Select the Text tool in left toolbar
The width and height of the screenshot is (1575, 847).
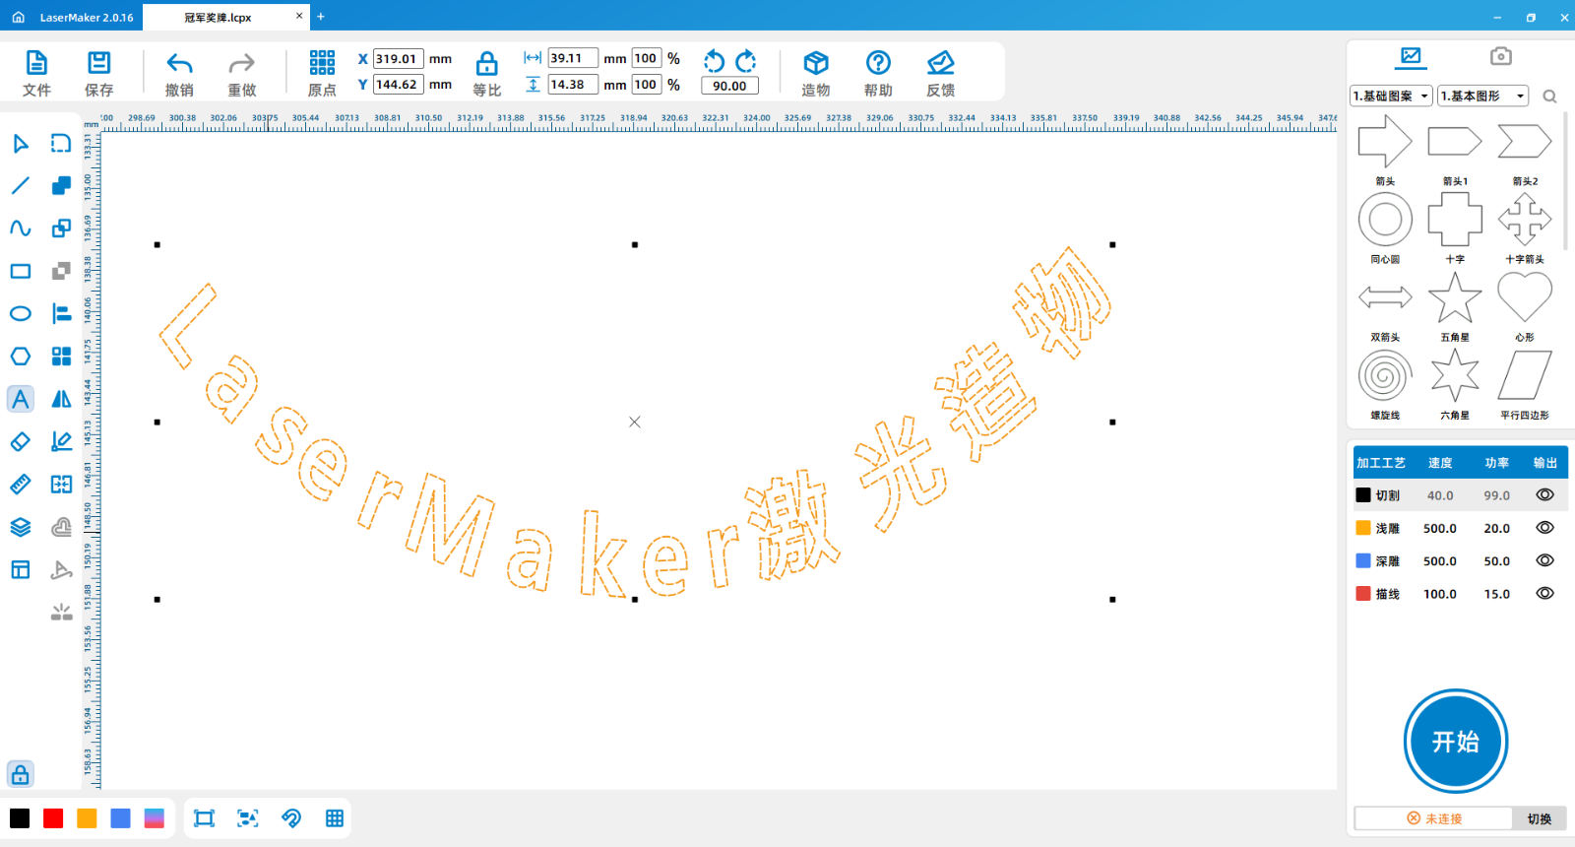(x=20, y=399)
